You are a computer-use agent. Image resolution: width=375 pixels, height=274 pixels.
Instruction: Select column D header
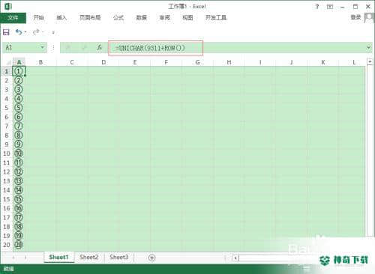103,62
